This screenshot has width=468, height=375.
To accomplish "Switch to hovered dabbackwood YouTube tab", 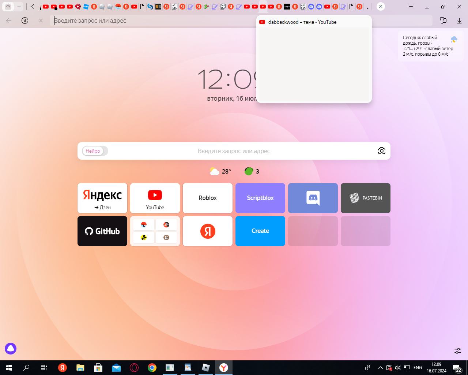I will point(263,7).
